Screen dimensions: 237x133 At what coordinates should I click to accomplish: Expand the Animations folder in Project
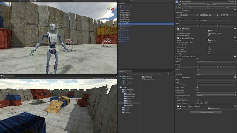121,89
